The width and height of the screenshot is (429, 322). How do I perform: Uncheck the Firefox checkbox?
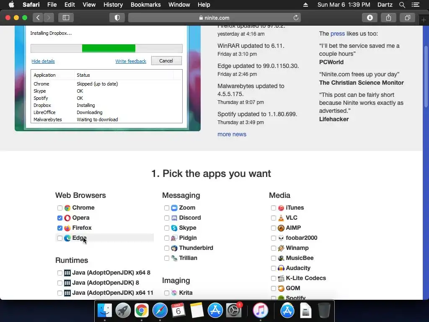coord(59,228)
